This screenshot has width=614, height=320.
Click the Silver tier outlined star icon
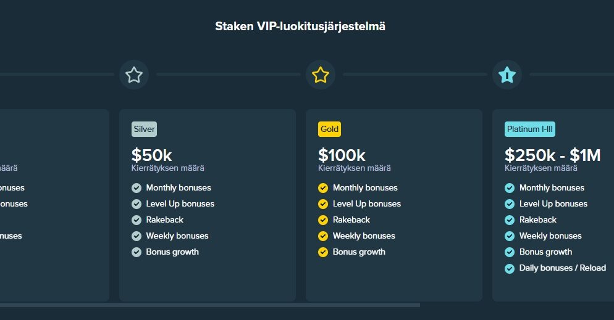(x=134, y=75)
